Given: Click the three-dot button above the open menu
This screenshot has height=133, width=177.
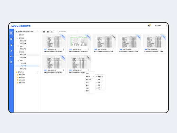Looking at the screenshot, I should pyautogui.click(x=88, y=70).
